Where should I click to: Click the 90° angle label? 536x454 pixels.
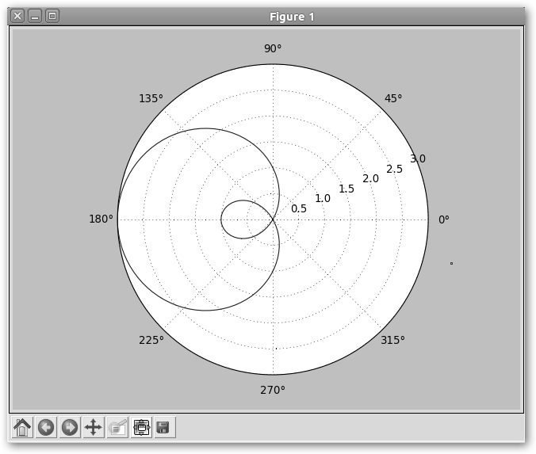pos(273,48)
